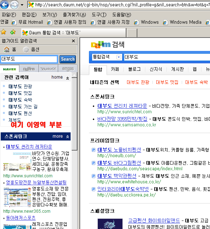Open related search 대부도 숙박 in sidebar
Image resolution: width=210 pixels, height=229 pixels.
click(20, 100)
